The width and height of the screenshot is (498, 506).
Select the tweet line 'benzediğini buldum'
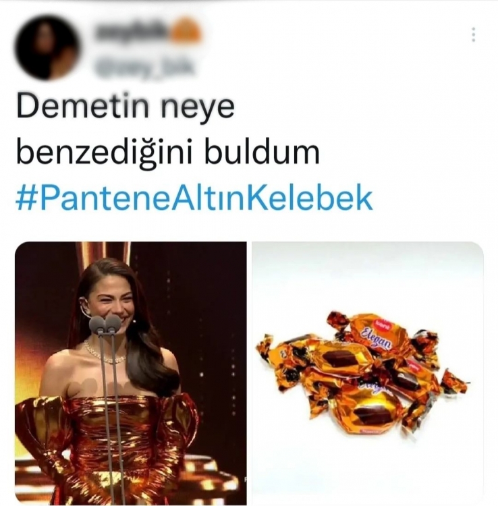coord(168,152)
